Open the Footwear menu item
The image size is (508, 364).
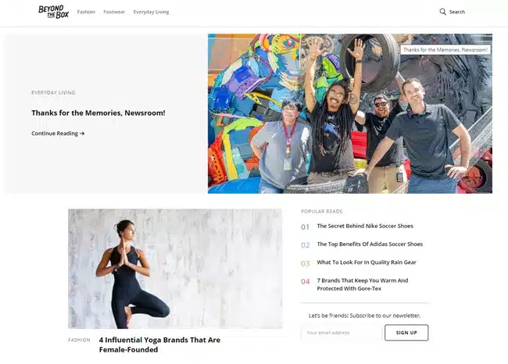click(x=114, y=12)
